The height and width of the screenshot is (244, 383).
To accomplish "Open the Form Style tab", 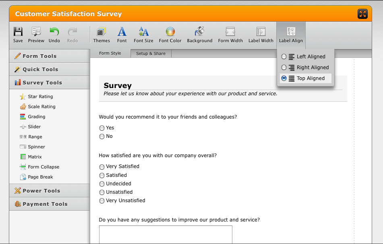I will pos(110,53).
